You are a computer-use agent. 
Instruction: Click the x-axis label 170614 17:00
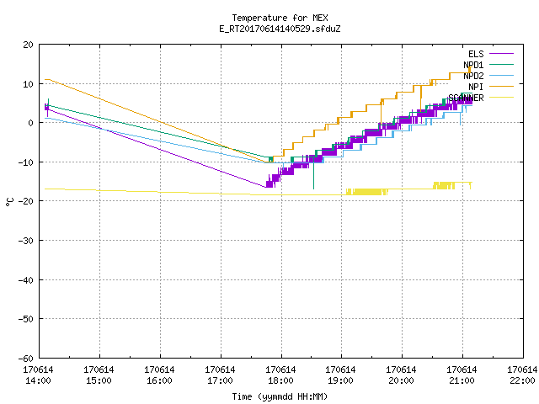pyautogui.click(x=220, y=375)
